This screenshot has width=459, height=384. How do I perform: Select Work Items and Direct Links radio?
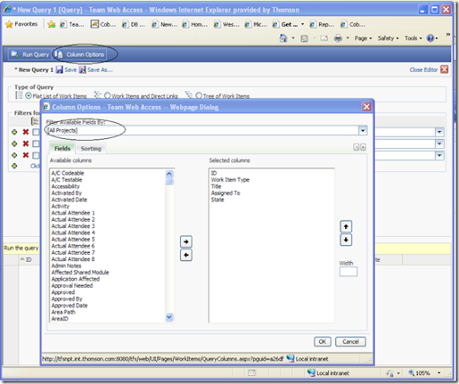point(108,96)
